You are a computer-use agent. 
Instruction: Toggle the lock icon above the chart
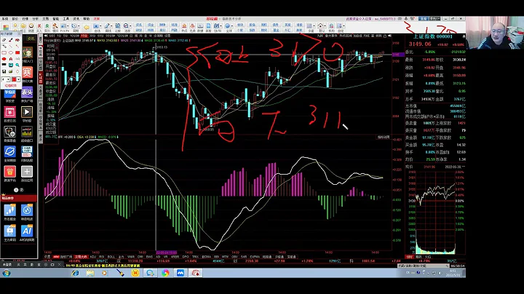(x=385, y=36)
